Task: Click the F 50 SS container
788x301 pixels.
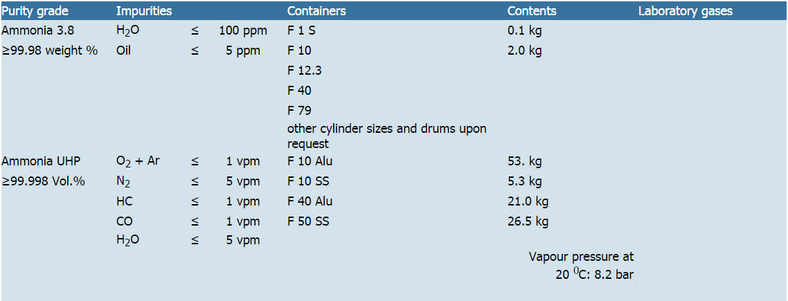Action: click(308, 221)
